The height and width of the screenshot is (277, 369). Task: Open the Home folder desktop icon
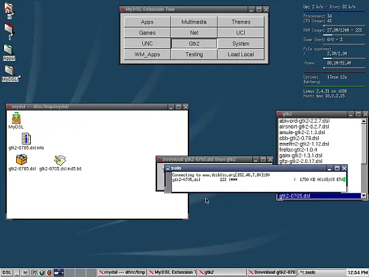click(9, 10)
